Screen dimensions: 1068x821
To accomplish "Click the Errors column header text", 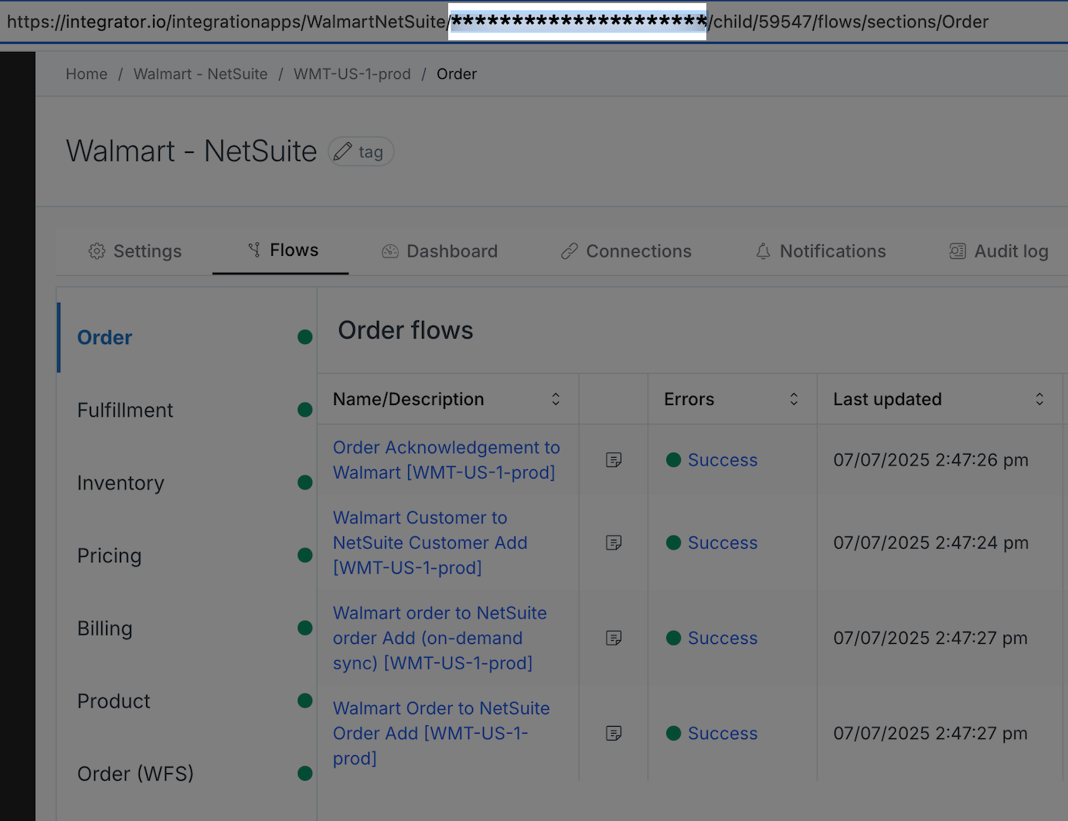I will tap(689, 399).
